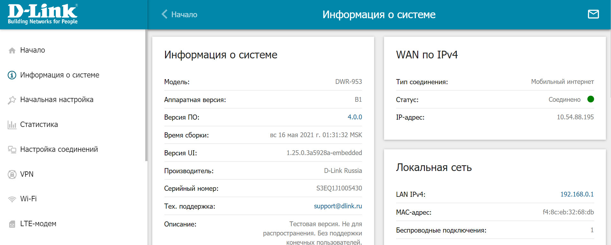This screenshot has width=611, height=245.
Task: Click the sidebar vertical scrollbar
Action: pos(146,95)
